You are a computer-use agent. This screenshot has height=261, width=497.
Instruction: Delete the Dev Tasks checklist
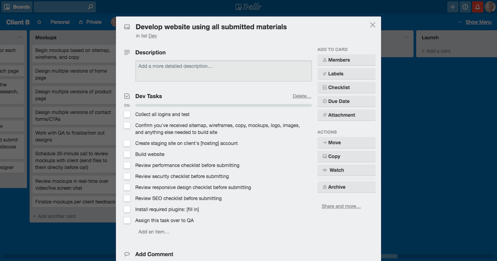click(302, 96)
